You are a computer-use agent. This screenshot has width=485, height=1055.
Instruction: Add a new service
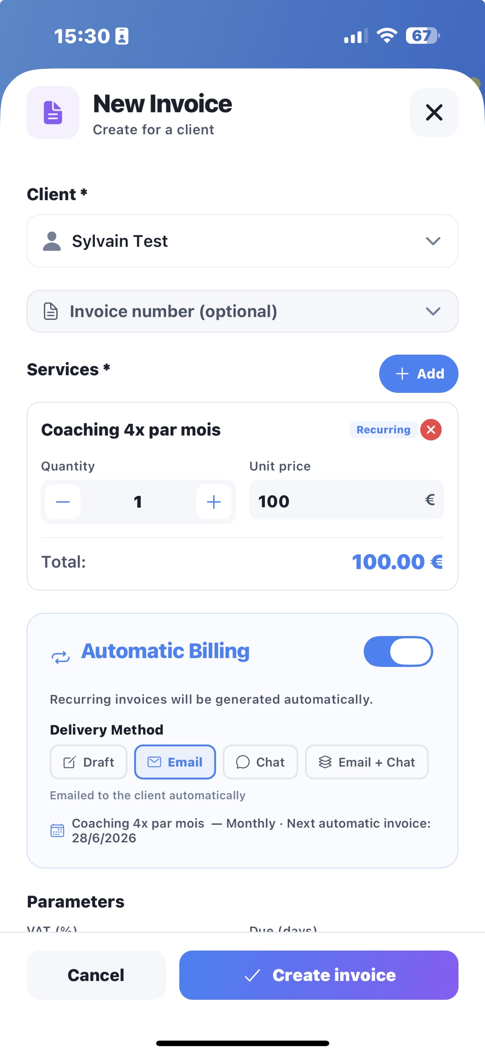click(x=419, y=374)
